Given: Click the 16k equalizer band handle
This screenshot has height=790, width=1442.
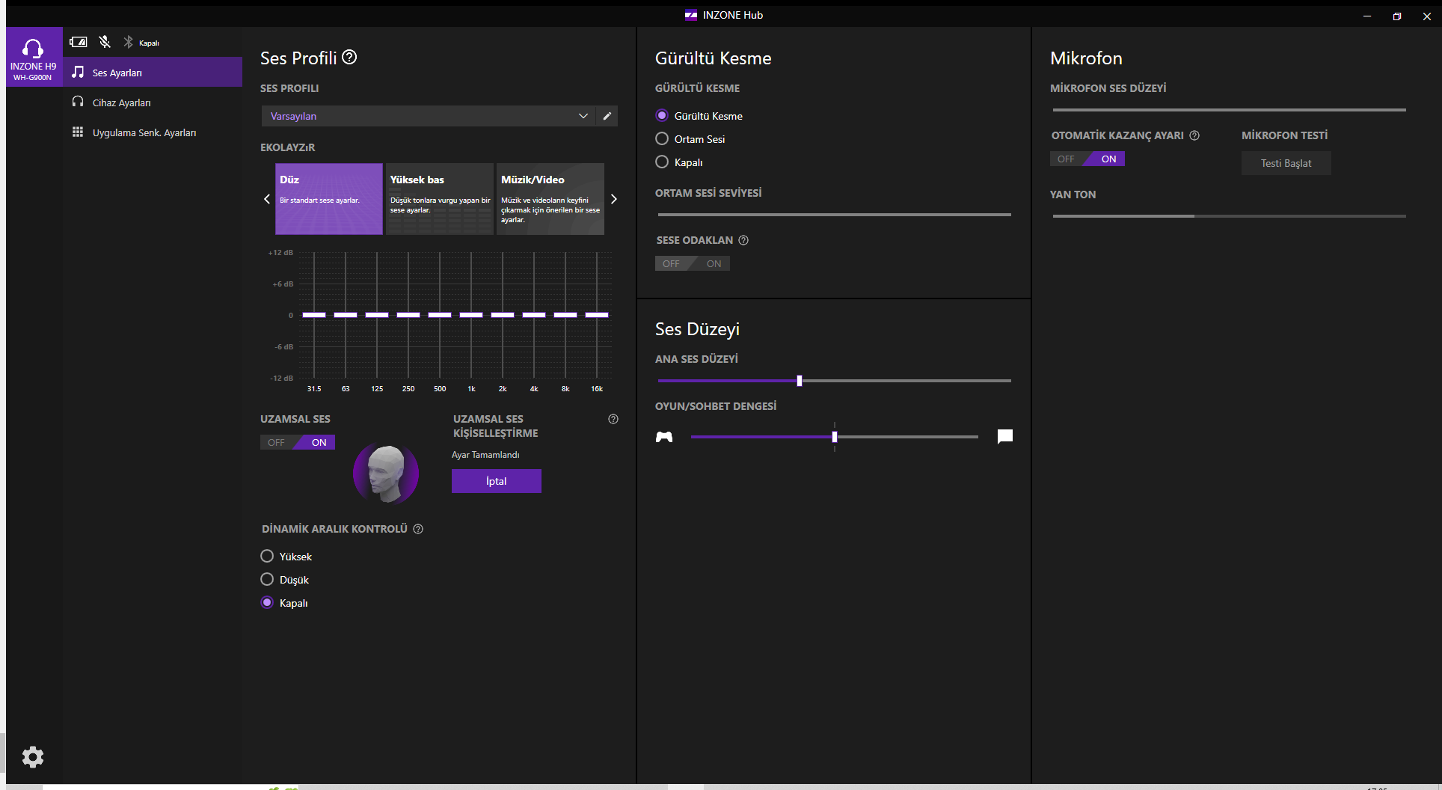Looking at the screenshot, I should coord(597,315).
